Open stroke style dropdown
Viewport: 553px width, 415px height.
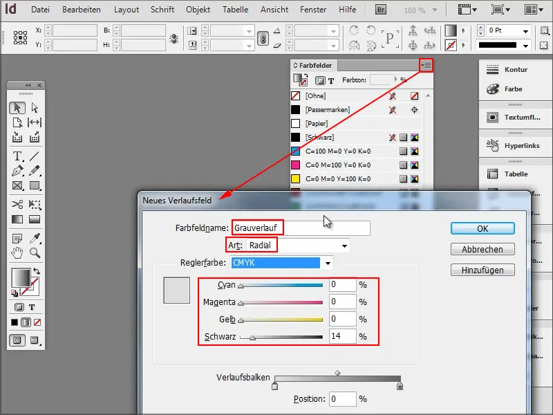click(525, 46)
